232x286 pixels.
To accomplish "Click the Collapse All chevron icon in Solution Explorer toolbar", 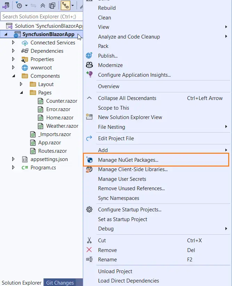I will pyautogui.click(x=42, y=5).
